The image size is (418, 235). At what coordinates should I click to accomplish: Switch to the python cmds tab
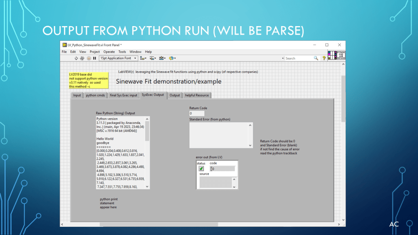[x=96, y=95]
